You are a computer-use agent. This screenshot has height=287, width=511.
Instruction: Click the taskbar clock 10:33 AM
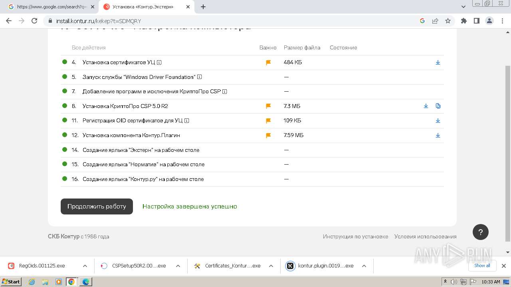click(491, 282)
